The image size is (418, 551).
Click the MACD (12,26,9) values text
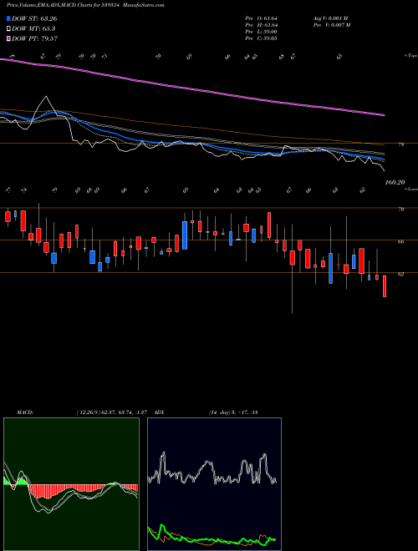pos(114,412)
